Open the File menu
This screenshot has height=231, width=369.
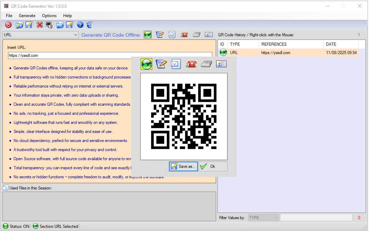coord(9,15)
